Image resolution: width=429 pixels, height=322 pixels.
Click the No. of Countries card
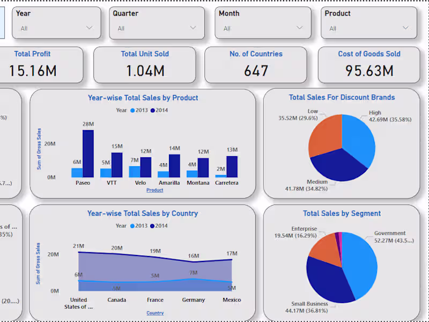coord(256,64)
